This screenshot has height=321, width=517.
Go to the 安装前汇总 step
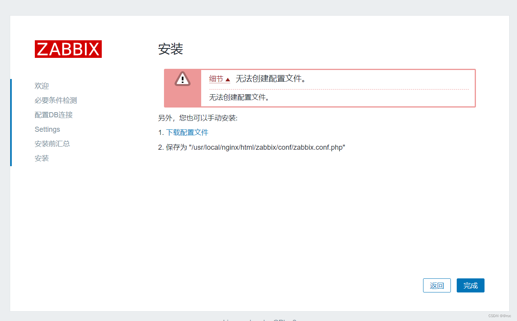point(52,143)
